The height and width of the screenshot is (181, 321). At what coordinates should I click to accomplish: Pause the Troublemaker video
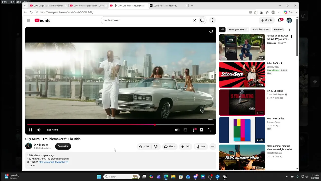point(31,130)
